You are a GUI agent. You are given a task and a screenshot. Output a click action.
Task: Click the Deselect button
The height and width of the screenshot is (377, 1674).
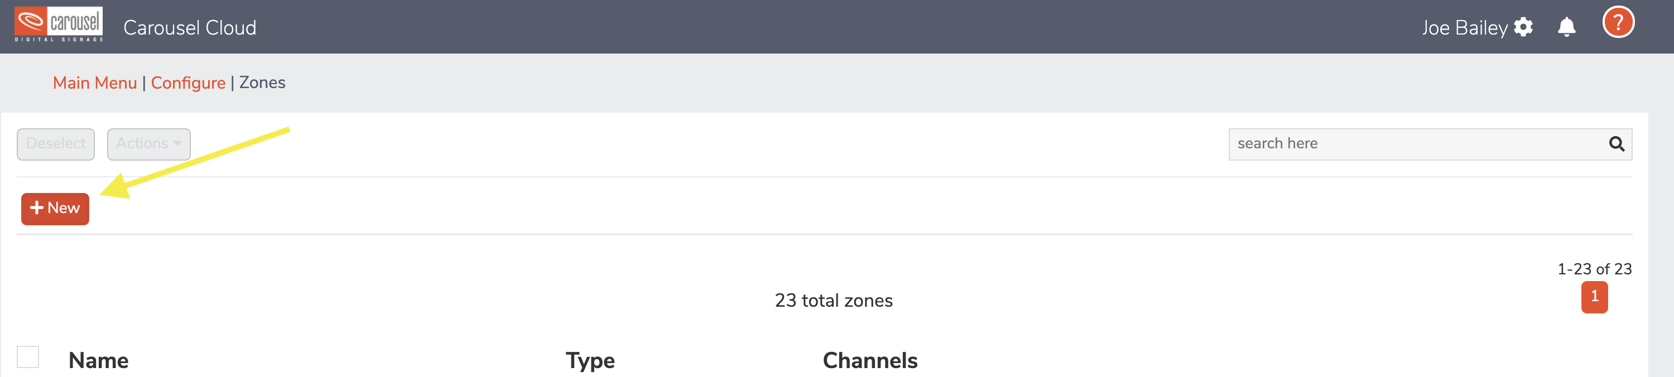click(56, 144)
